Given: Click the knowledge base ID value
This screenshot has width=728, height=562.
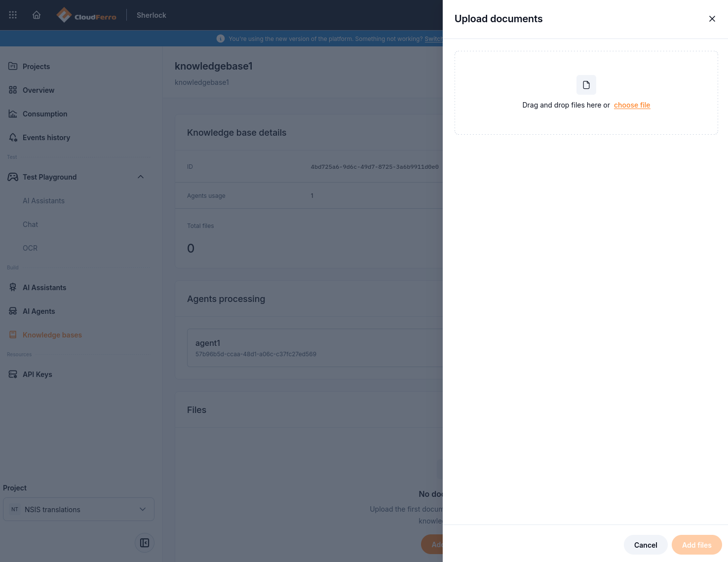Looking at the screenshot, I should [x=375, y=167].
